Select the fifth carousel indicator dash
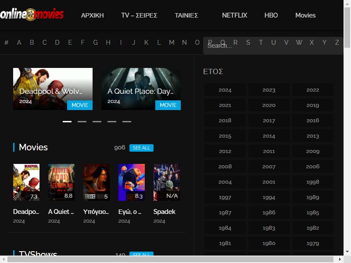 coord(127,121)
